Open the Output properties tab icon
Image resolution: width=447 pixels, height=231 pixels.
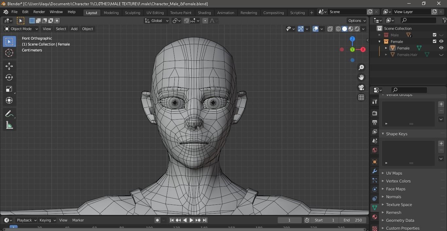375,122
